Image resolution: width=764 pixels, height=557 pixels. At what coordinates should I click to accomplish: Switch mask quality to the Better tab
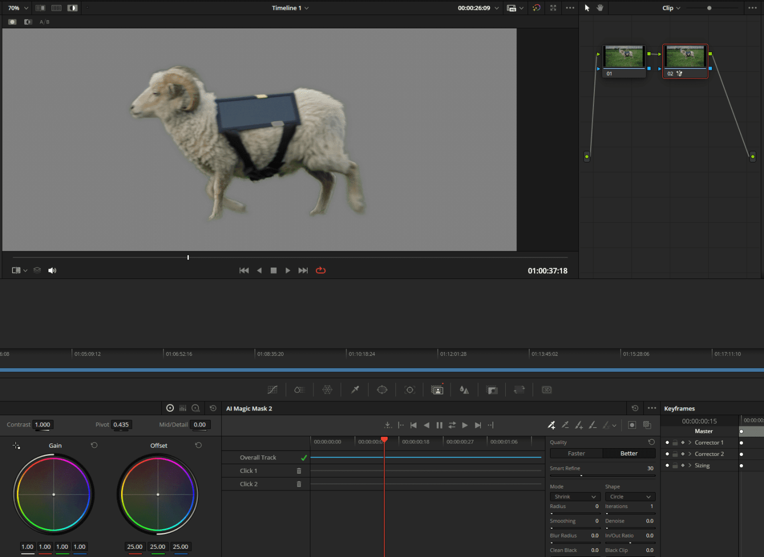pyautogui.click(x=629, y=453)
